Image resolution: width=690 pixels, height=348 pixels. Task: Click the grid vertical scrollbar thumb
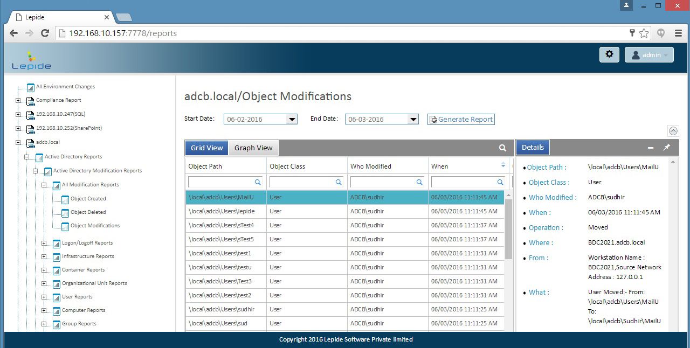point(509,228)
